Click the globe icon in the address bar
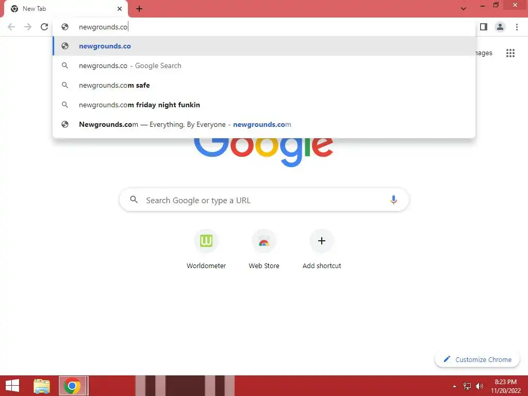The image size is (528, 396). [x=65, y=27]
